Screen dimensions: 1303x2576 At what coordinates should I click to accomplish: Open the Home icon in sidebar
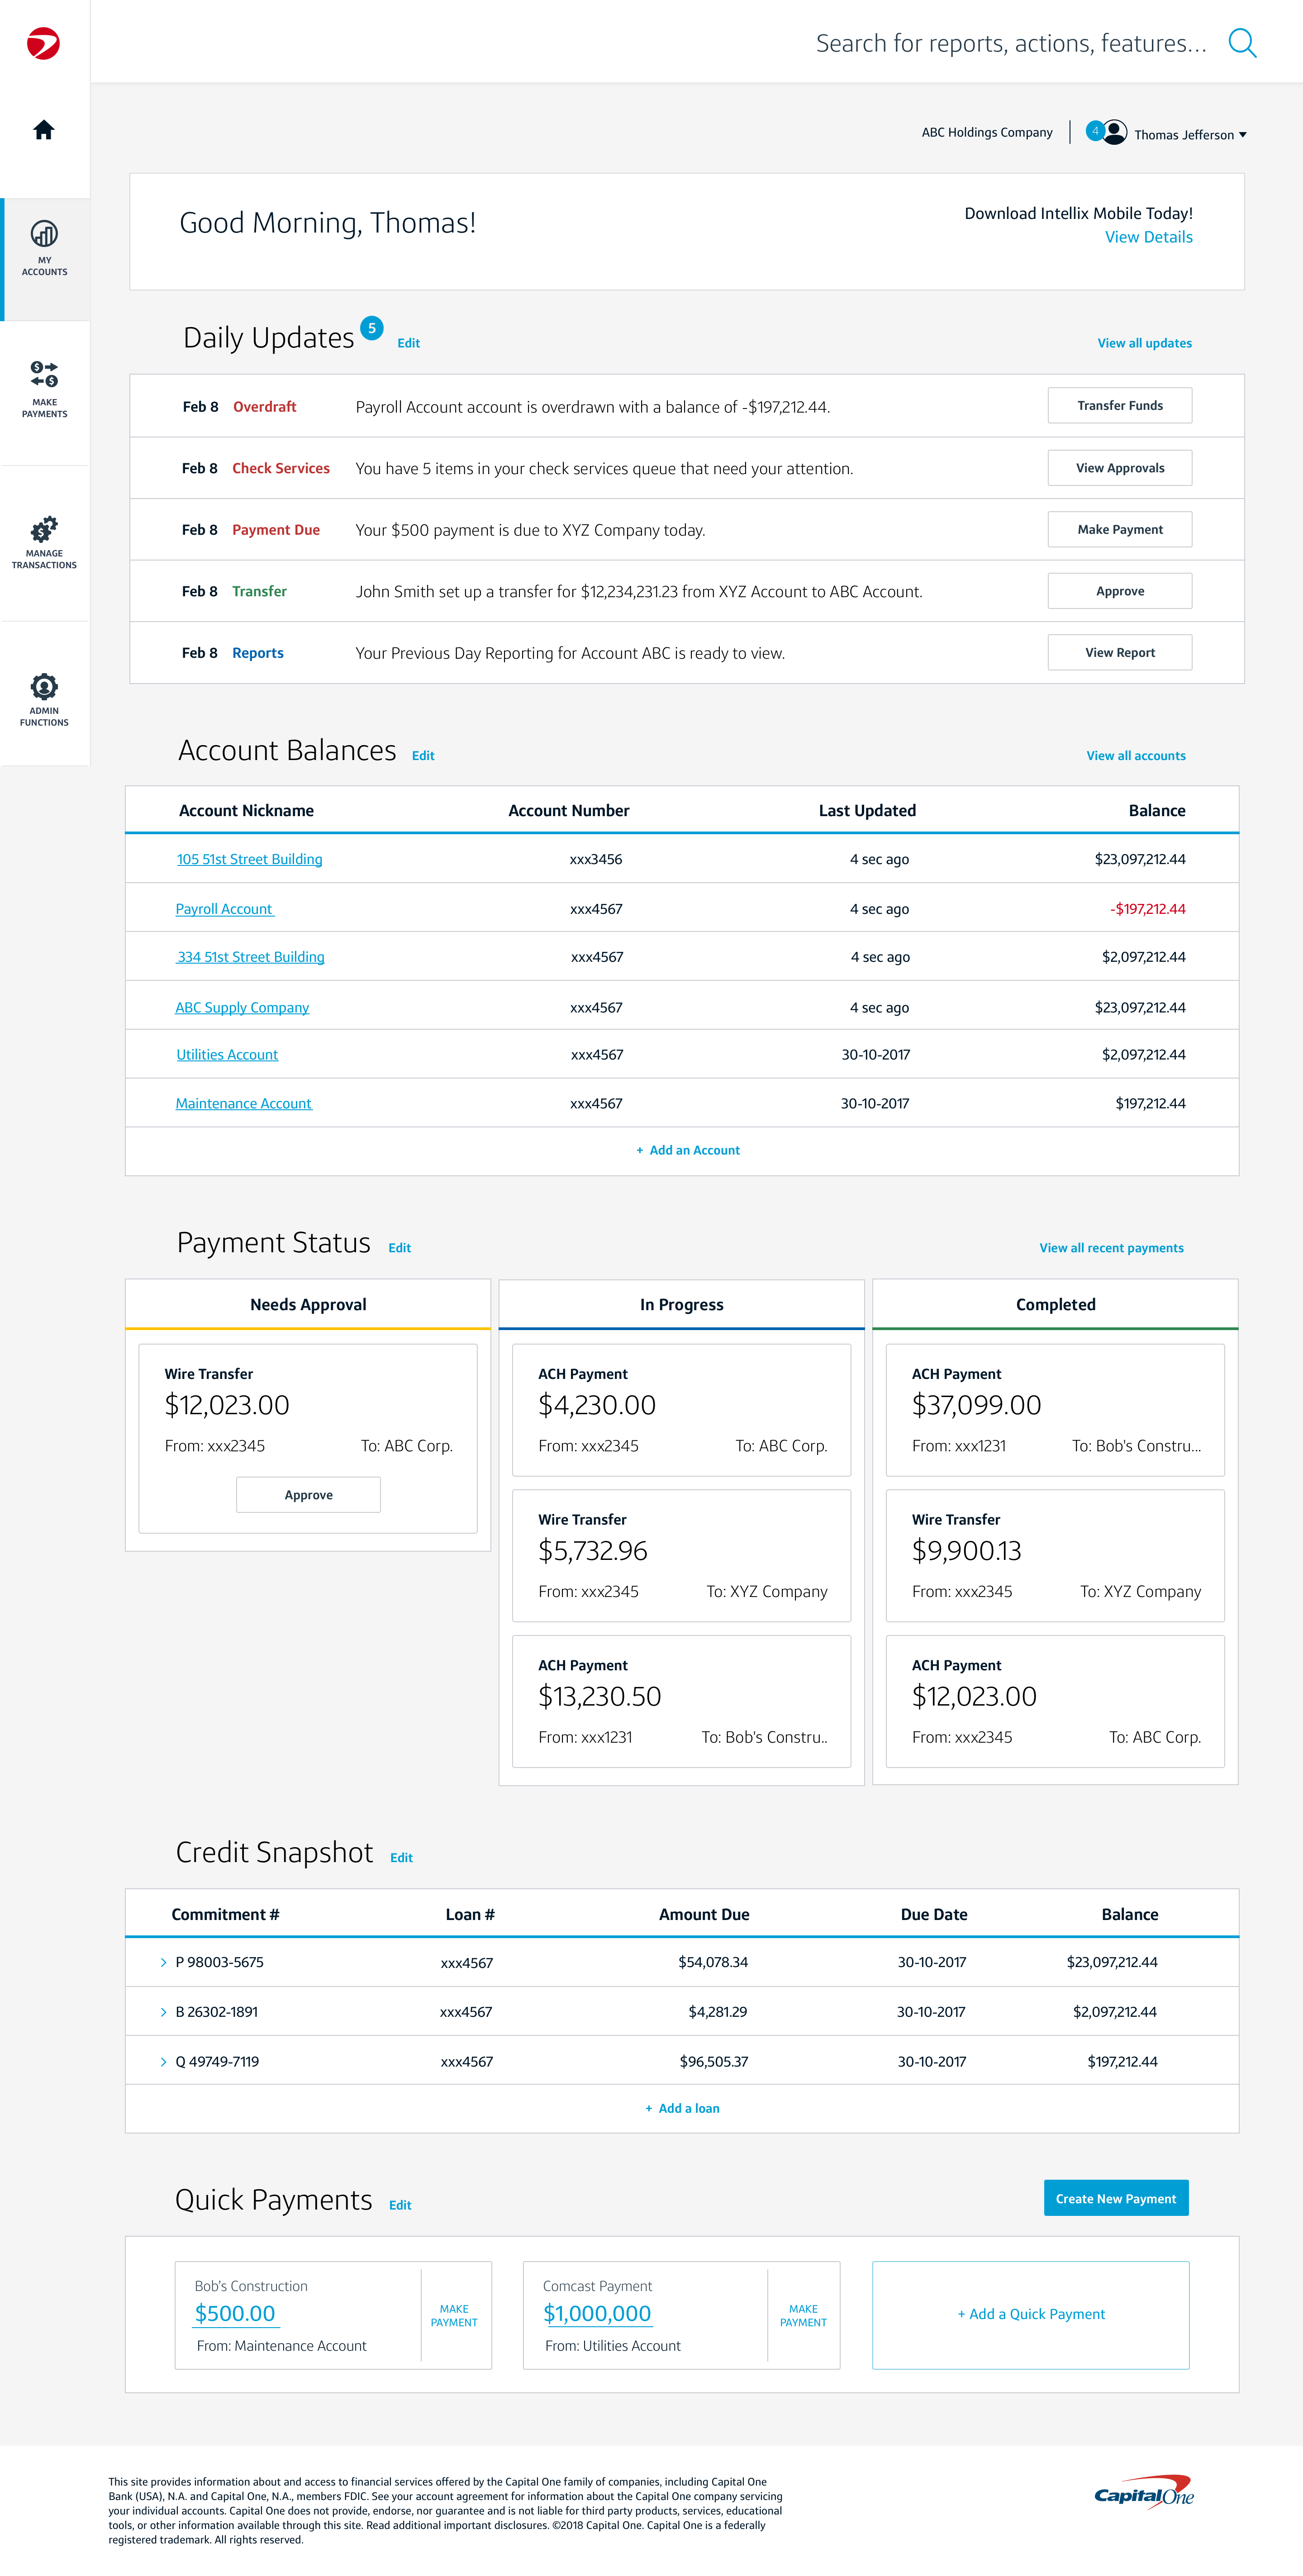43,130
